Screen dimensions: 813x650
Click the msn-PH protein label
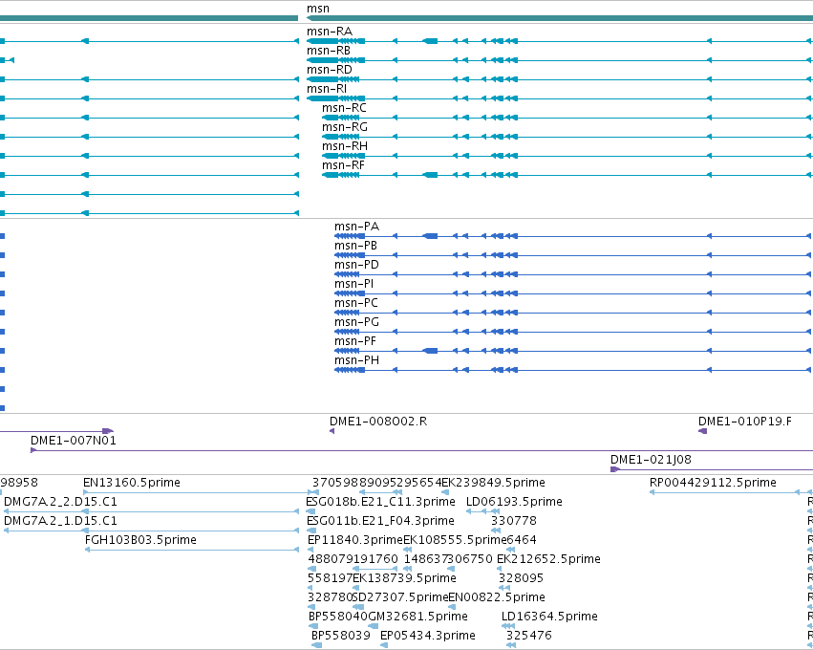[356, 360]
